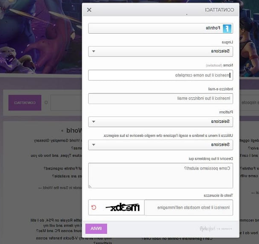Click the Fortnite game selection field
This screenshot has width=259, height=244.
click(160, 28)
